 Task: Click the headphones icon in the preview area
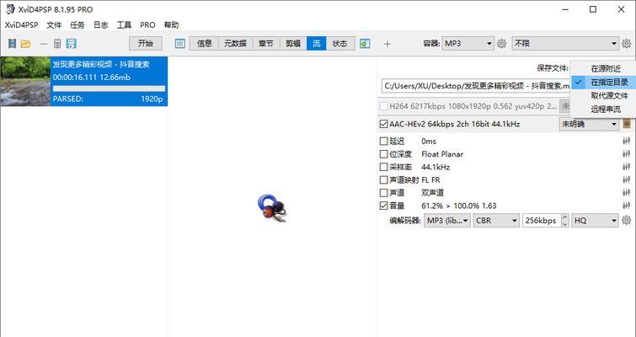tap(272, 208)
